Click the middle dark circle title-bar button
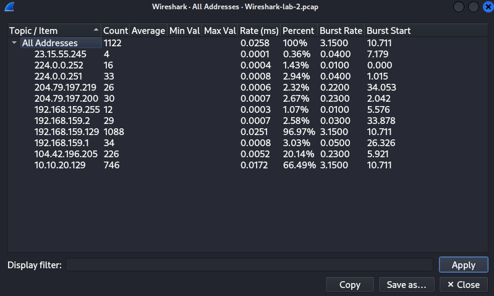The width and height of the screenshot is (494, 296). [x=473, y=7]
